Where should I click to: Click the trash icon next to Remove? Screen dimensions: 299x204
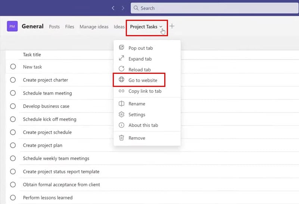(121, 138)
